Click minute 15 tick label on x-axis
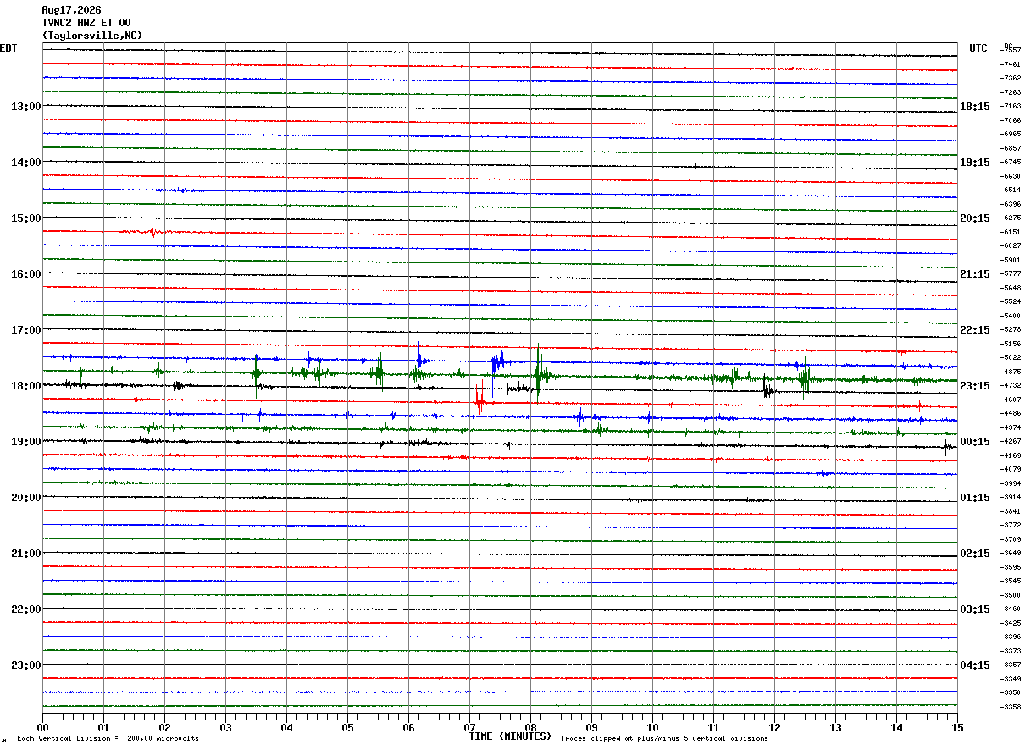The height and width of the screenshot is (750, 1025). click(956, 727)
